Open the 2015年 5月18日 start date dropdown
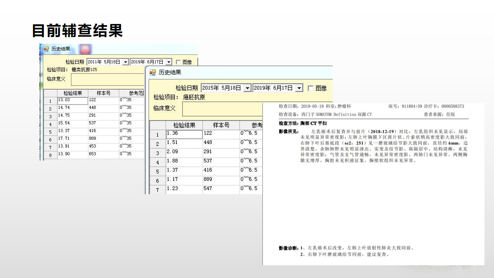Viewport: 494px width, 278px height. pyautogui.click(x=247, y=88)
